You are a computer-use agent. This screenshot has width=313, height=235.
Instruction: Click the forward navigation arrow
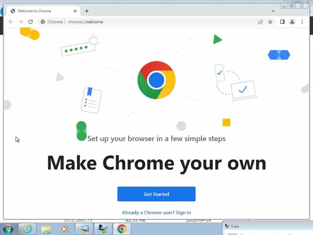coord(21,22)
